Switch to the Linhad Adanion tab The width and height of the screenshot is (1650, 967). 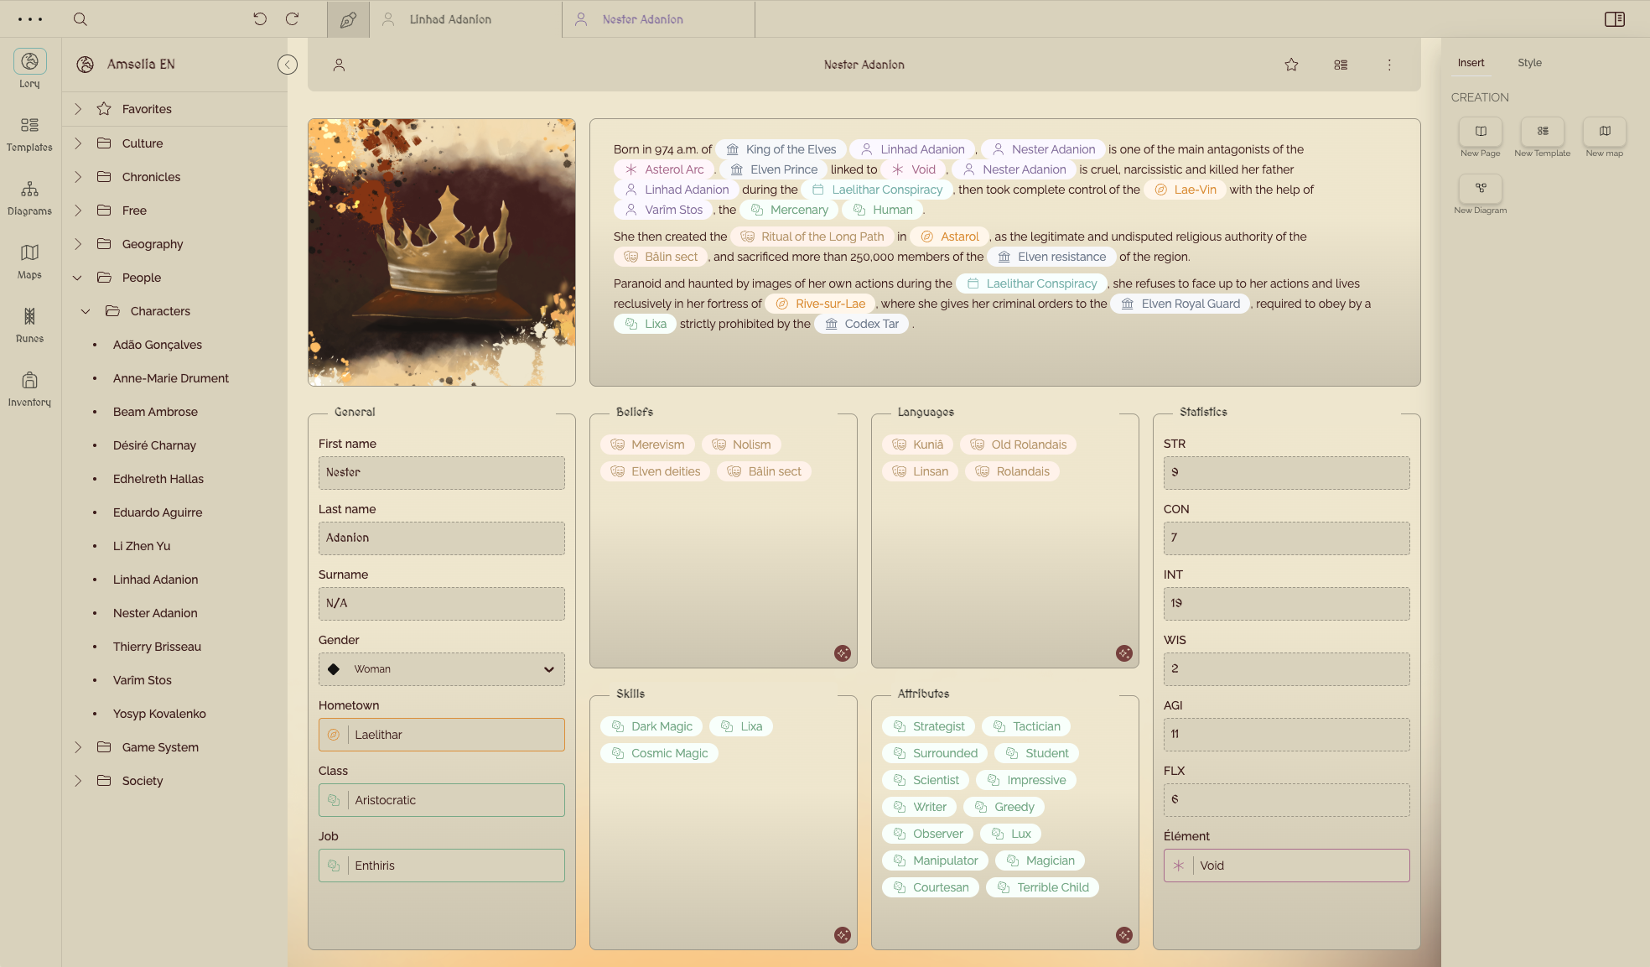(x=450, y=19)
